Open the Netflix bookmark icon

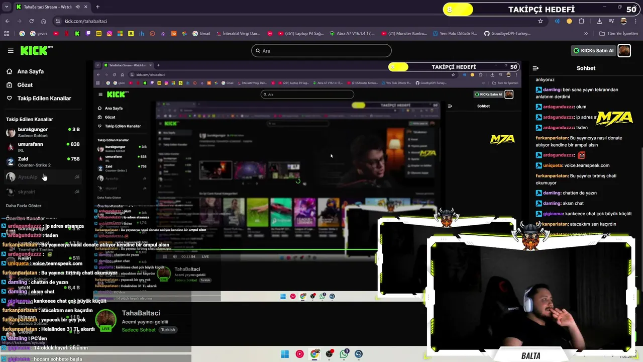point(66,34)
